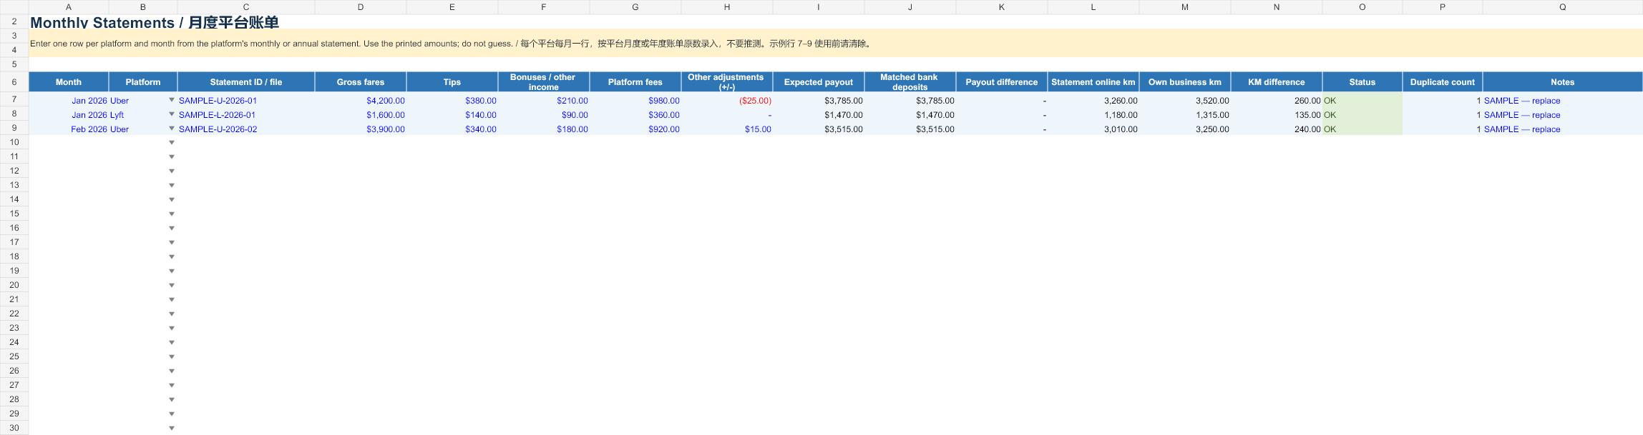The height and width of the screenshot is (435, 1643).
Task: Open Platform dropdown in row 7
Action: pos(172,100)
